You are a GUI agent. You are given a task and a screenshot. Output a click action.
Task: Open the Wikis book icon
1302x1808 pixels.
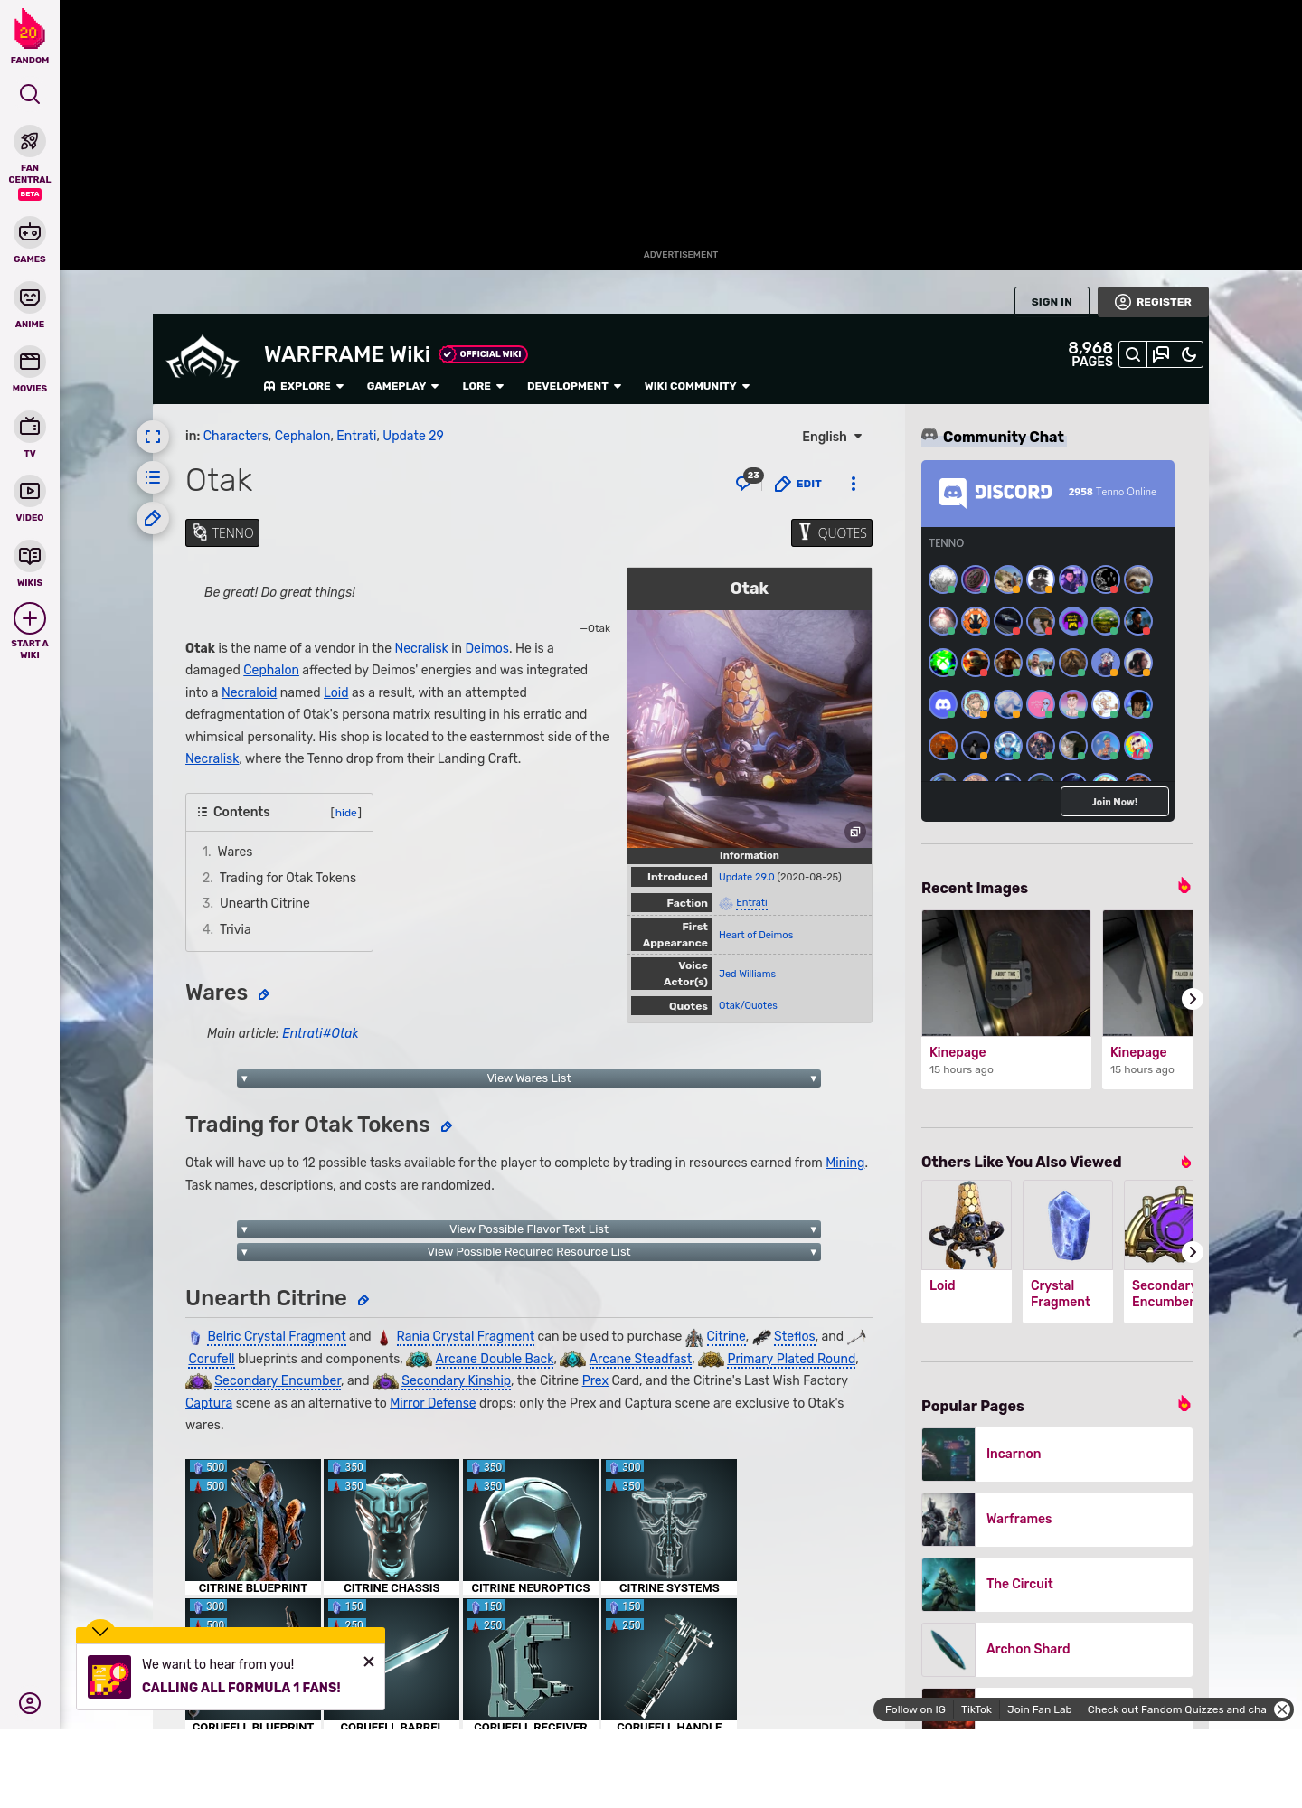tap(30, 556)
